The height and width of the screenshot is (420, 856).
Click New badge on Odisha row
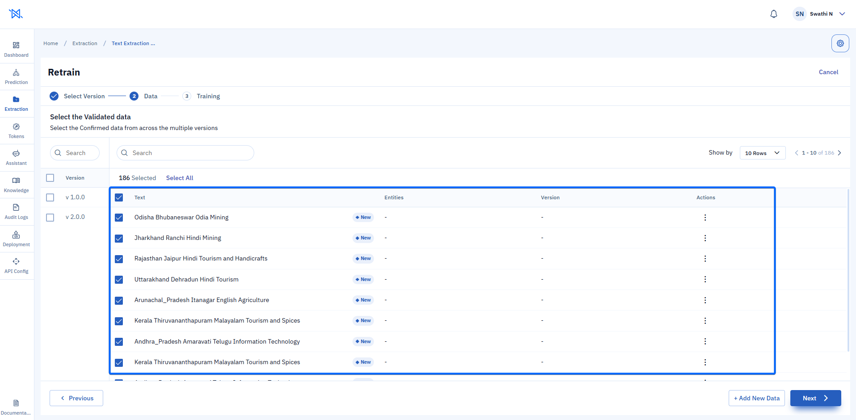click(x=363, y=217)
